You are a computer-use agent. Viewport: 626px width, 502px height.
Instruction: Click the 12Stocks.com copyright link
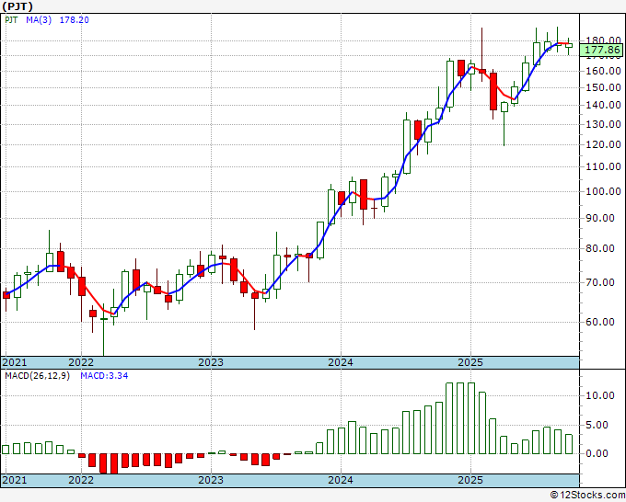[587, 496]
